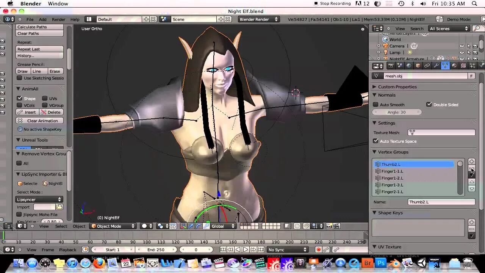The width and height of the screenshot is (485, 273).
Task: Click the OpenGL render image icon
Action: (x=329, y=226)
